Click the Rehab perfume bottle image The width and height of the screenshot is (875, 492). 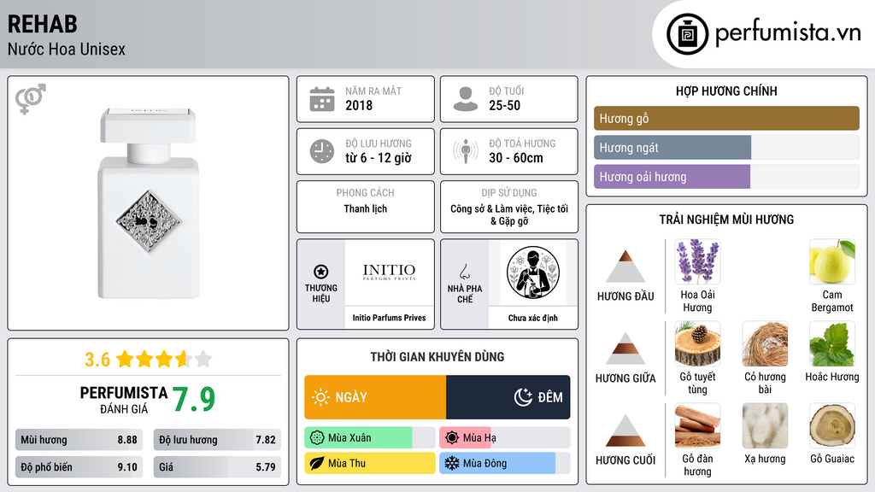[x=148, y=203]
